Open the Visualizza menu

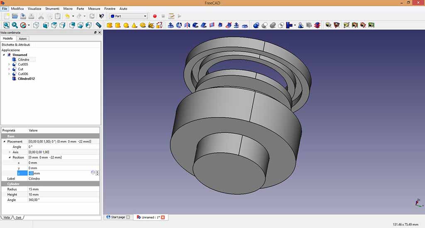pyautogui.click(x=34, y=9)
